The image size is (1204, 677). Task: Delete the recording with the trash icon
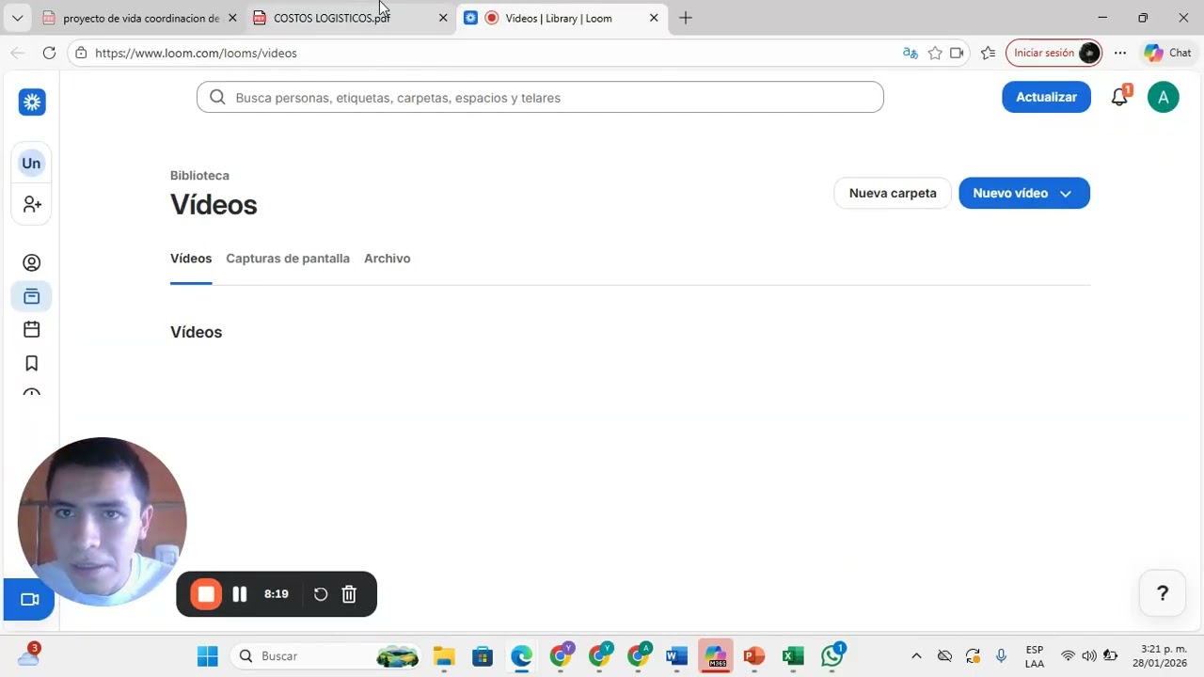pos(349,594)
